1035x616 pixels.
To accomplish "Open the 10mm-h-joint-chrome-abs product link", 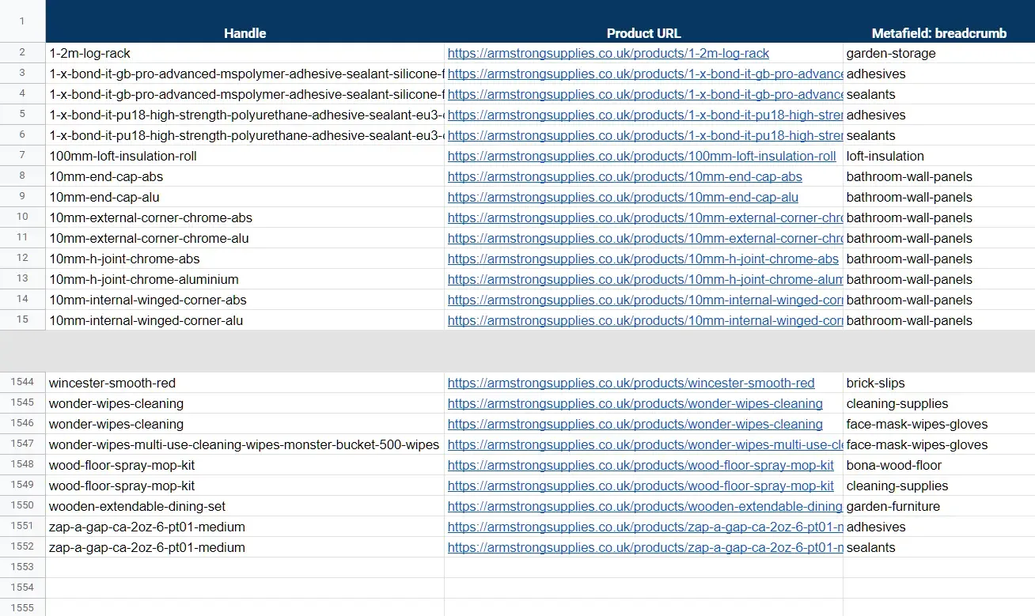I will (643, 259).
